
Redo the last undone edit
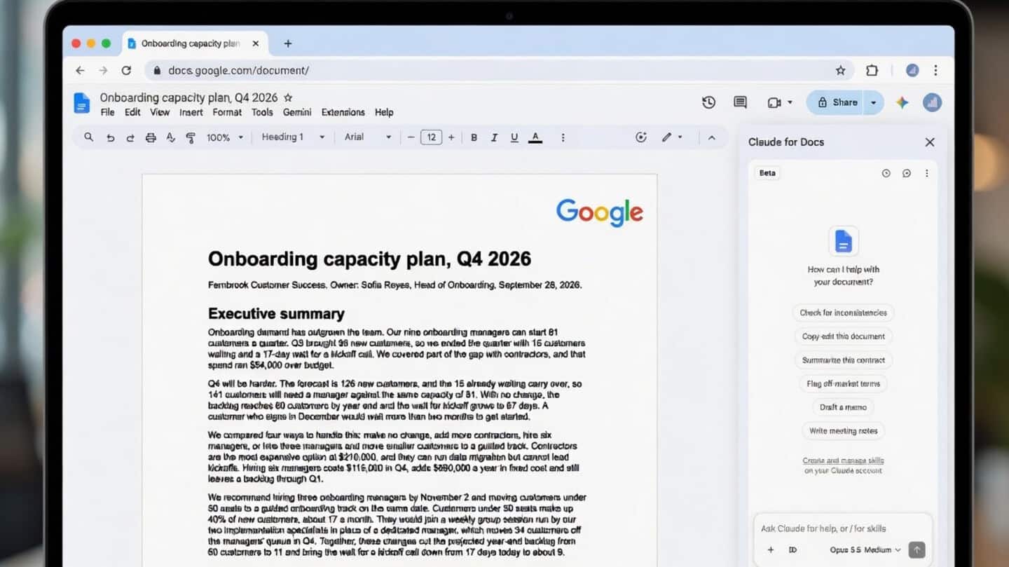[130, 137]
